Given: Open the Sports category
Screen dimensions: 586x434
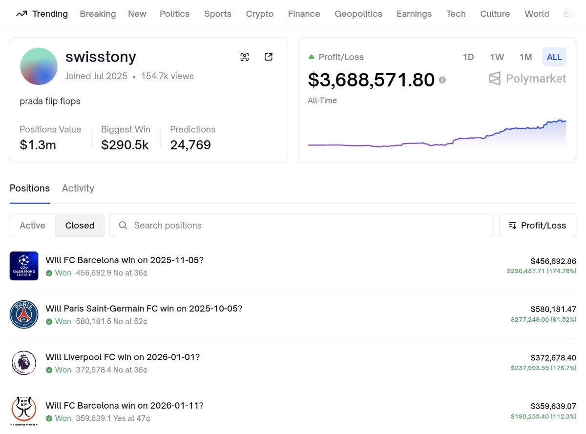Looking at the screenshot, I should [218, 14].
